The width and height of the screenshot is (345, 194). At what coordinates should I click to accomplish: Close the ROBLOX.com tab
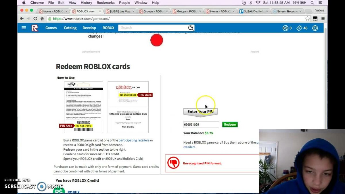[x=100, y=11]
